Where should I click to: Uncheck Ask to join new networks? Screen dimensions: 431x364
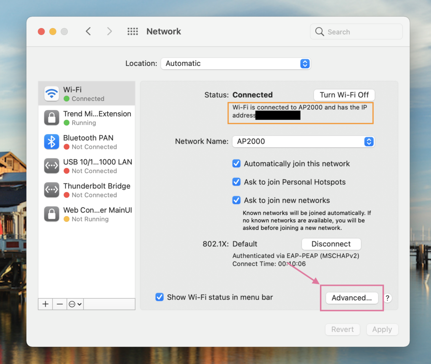point(237,200)
